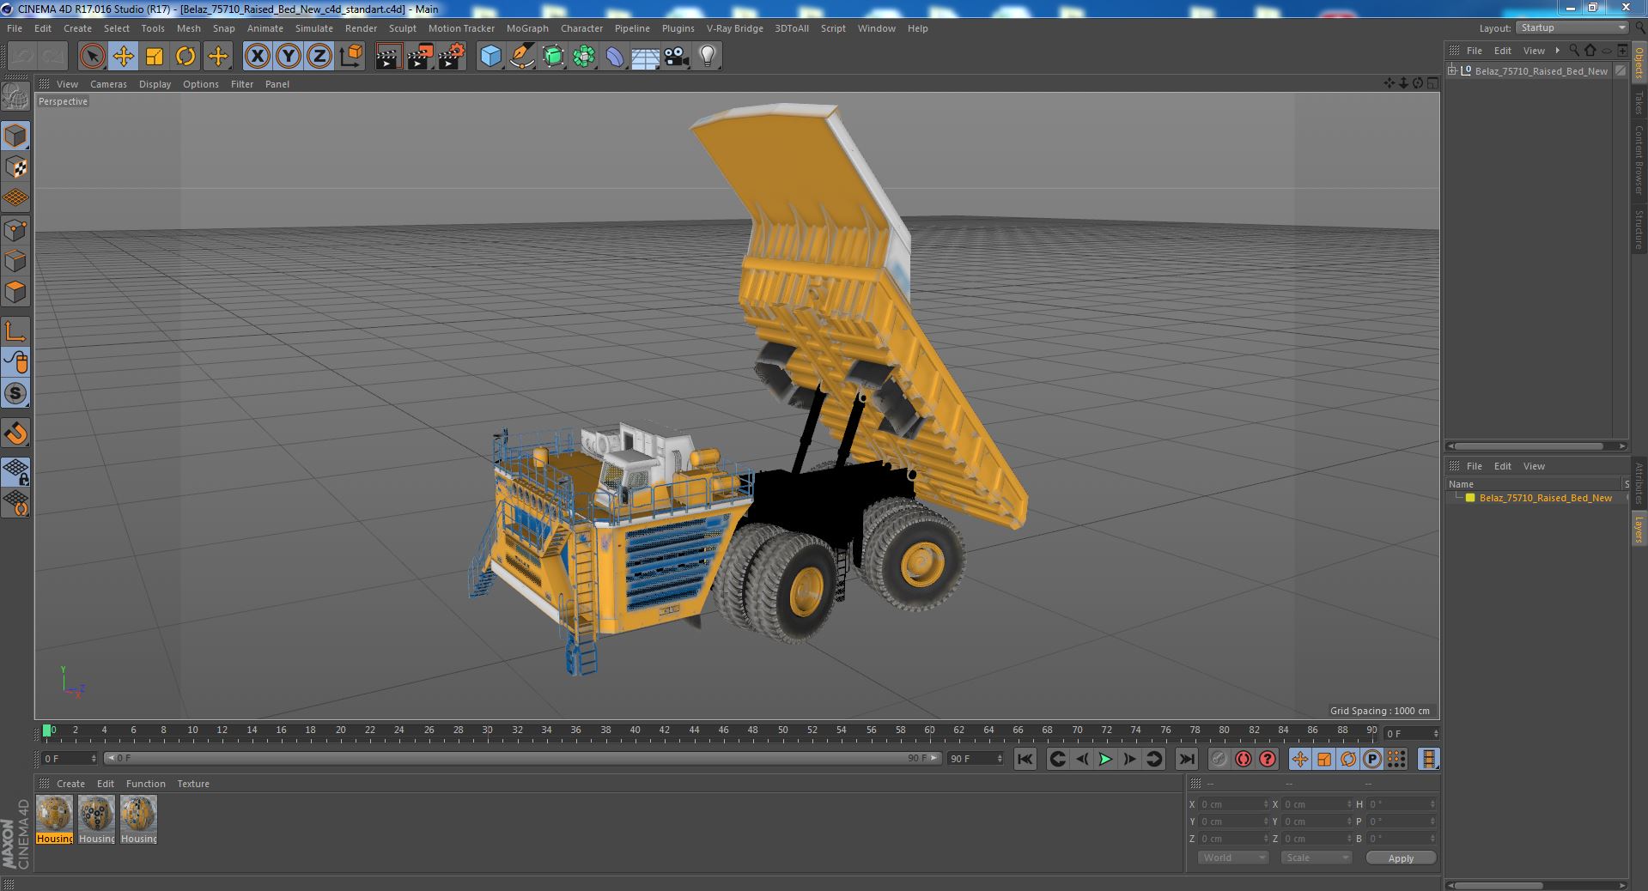
Task: Select the Rotate tool
Action: (x=185, y=57)
